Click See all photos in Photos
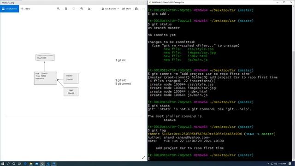This screenshot has width=295, height=166. tap(9, 9)
